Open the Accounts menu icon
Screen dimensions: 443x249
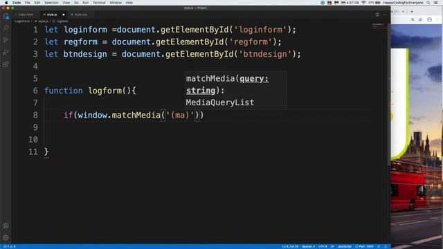point(6,226)
